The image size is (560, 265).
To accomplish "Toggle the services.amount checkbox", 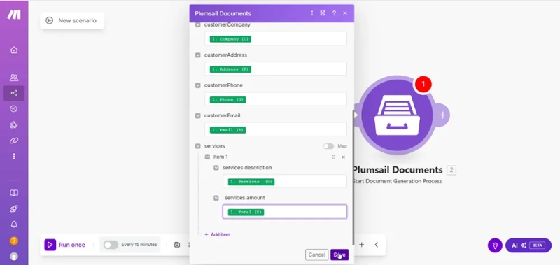I will click(216, 198).
